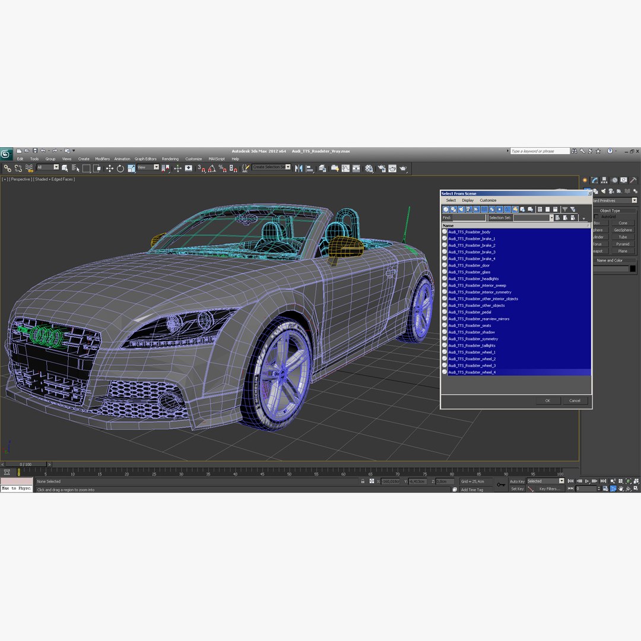Click the Unlink Selection tool
The height and width of the screenshot is (641, 641).
(18, 168)
